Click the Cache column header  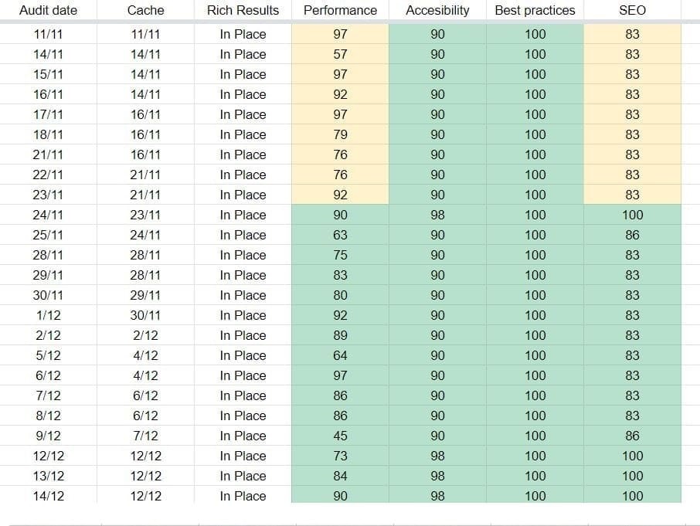click(145, 11)
